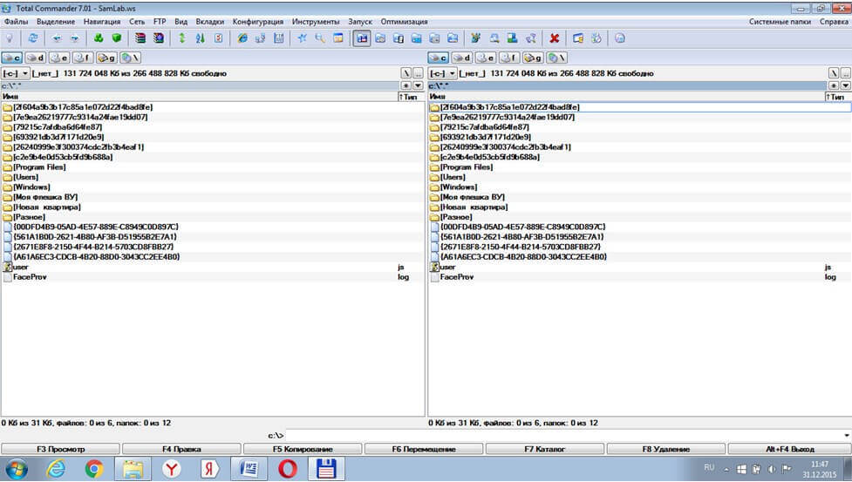Expand the command line history dropdown

[x=846, y=435]
